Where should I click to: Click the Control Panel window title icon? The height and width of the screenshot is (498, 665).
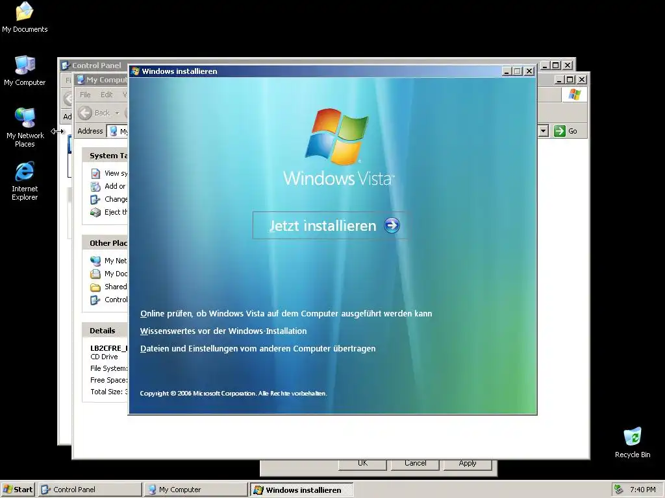pos(66,65)
